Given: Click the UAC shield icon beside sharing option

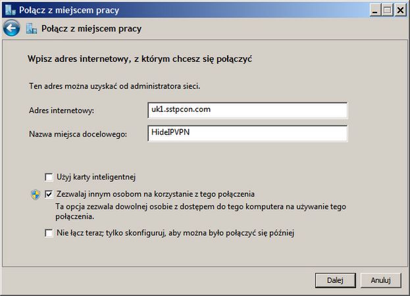Looking at the screenshot, I should pyautogui.click(x=36, y=195).
